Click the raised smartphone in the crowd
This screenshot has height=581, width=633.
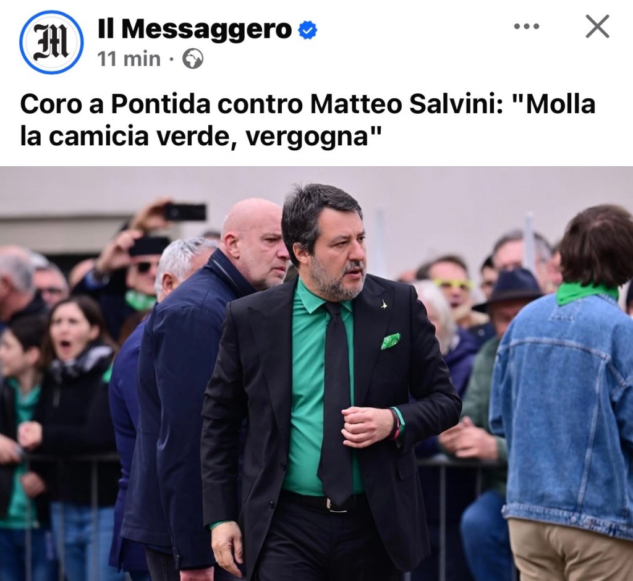[185, 212]
